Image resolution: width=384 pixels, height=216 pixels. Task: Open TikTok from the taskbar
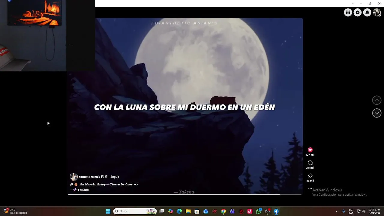(250, 211)
